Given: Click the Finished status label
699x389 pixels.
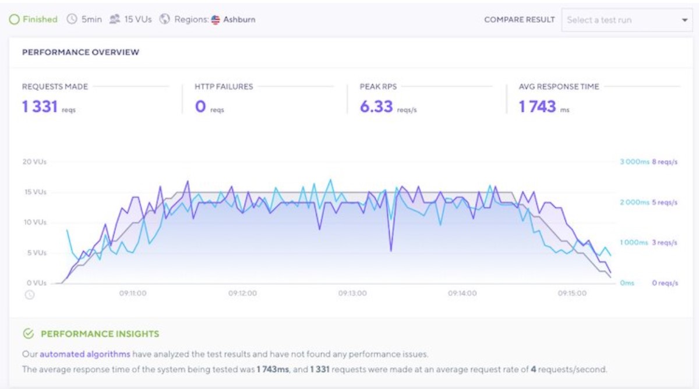Looking at the screenshot, I should coord(40,19).
